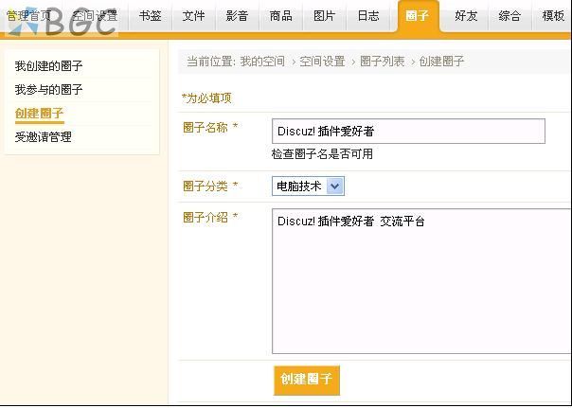Go to the 商品 tab
The height and width of the screenshot is (408, 572).
coord(280,16)
